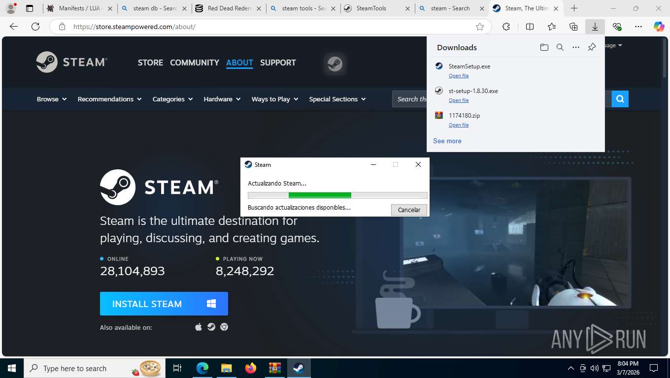Open the STORE menu item
Viewport: 670px width, 378px height.
pos(150,63)
